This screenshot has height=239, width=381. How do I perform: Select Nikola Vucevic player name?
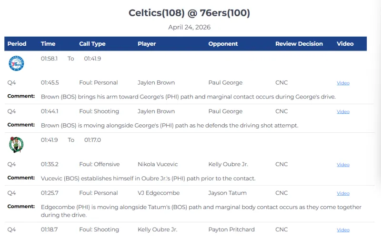(158, 164)
